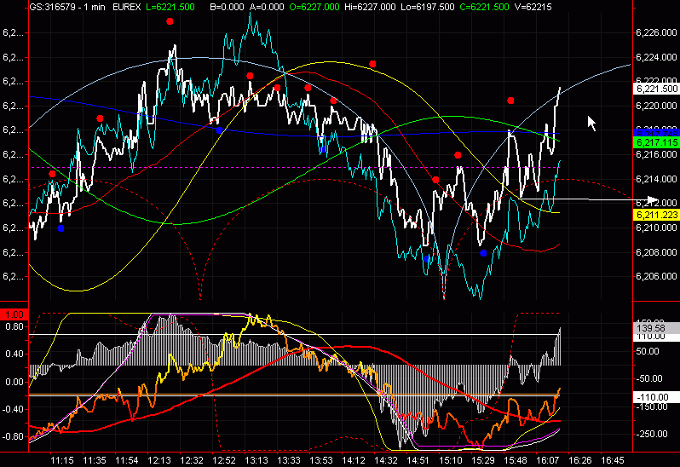Image resolution: width=680 pixels, height=467 pixels.
Task: Click the green 6,217.115 price tag
Action: tap(656, 142)
